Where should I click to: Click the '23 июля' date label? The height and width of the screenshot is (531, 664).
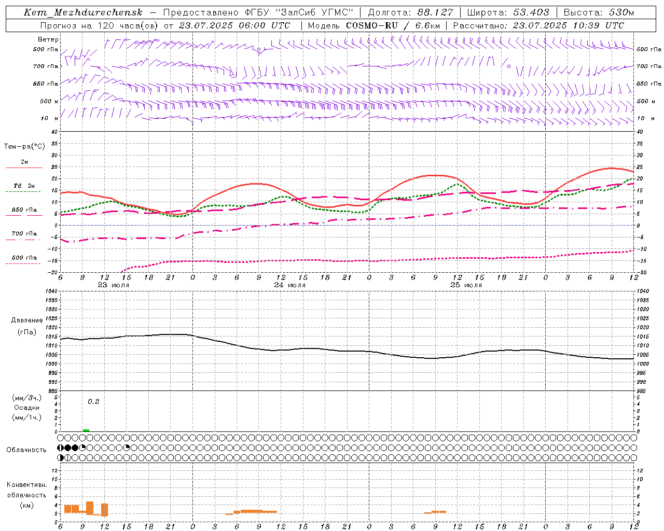coord(114,285)
